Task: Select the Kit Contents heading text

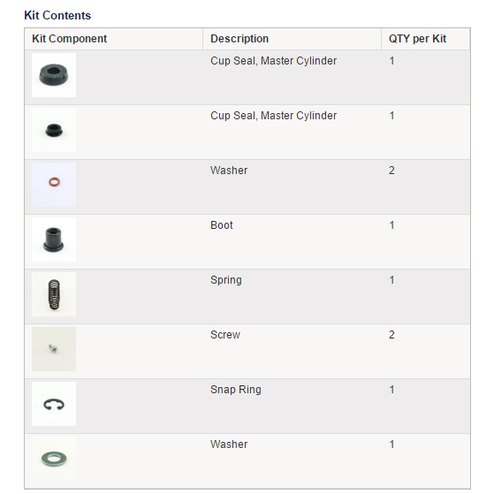Action: 57,15
